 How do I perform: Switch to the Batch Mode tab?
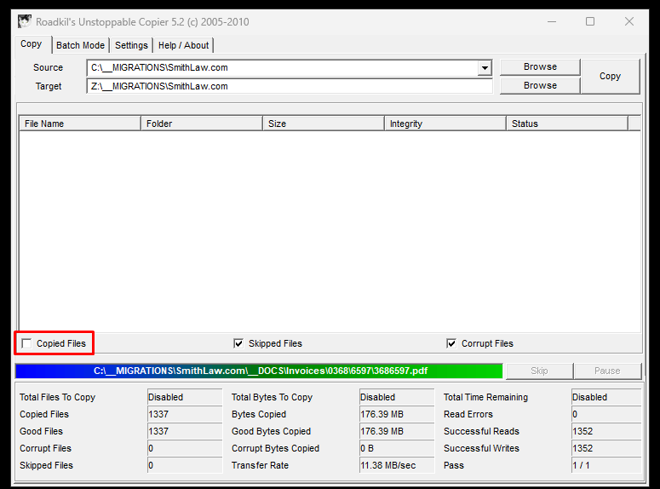click(80, 45)
